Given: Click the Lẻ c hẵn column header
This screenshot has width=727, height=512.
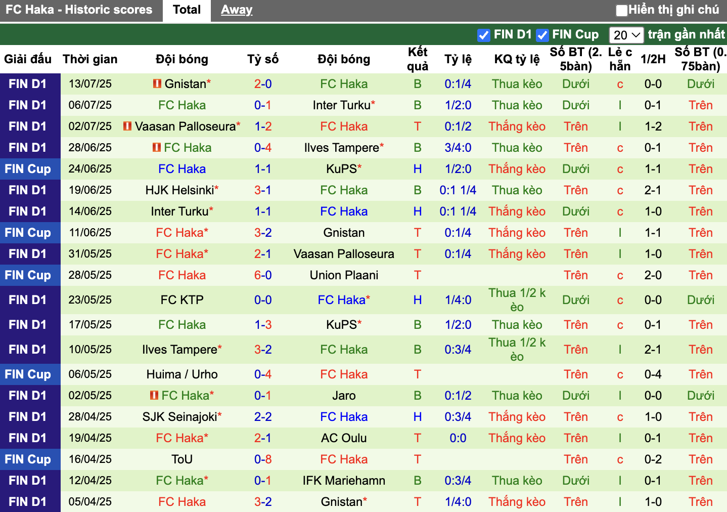Looking at the screenshot, I should [x=620, y=59].
